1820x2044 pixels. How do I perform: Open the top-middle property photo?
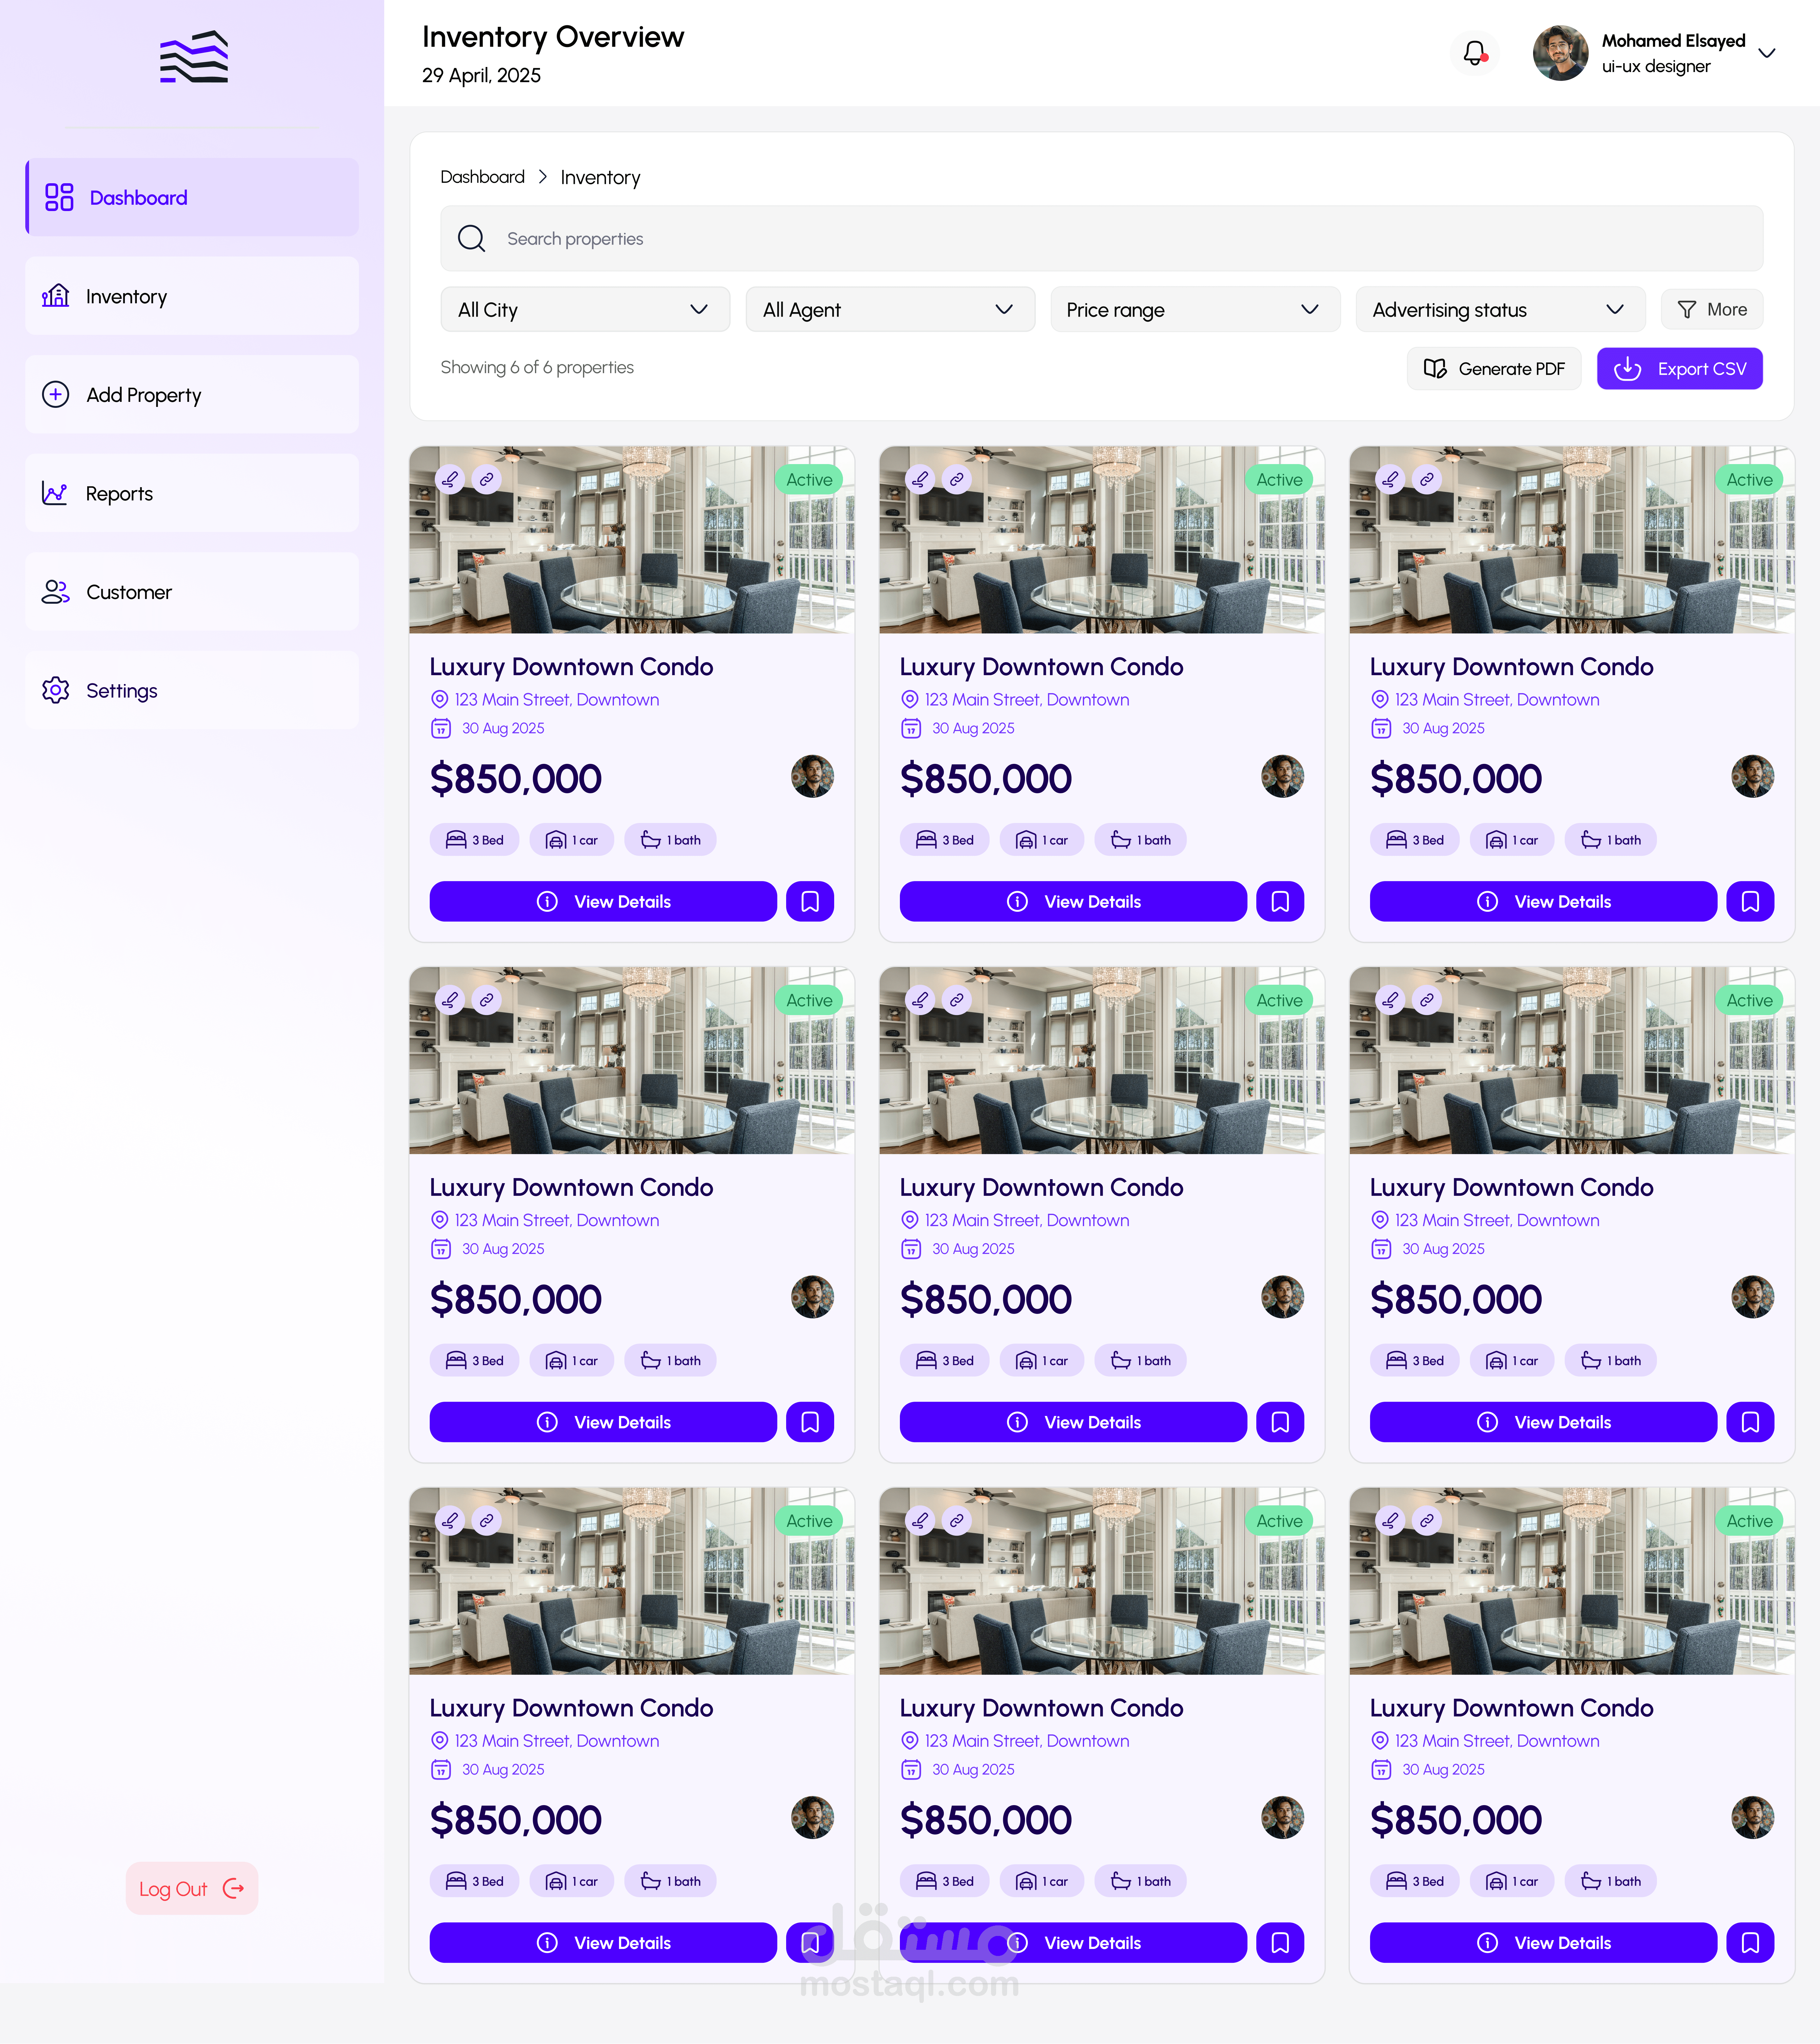(1102, 540)
